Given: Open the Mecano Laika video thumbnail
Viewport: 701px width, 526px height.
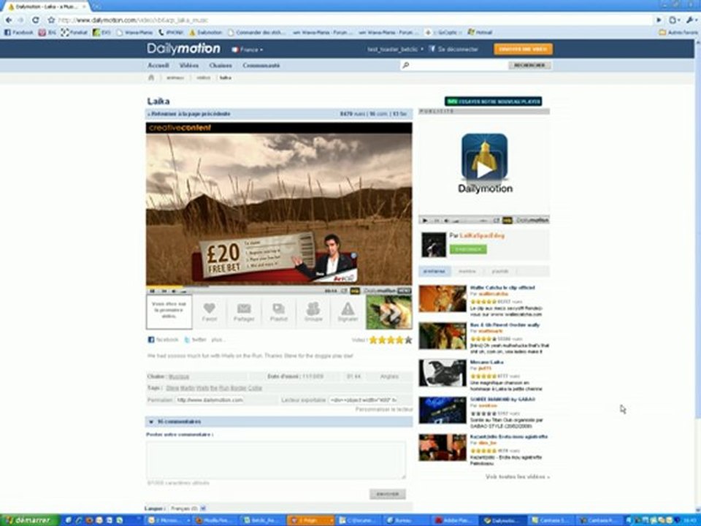Looking at the screenshot, I should point(443,373).
